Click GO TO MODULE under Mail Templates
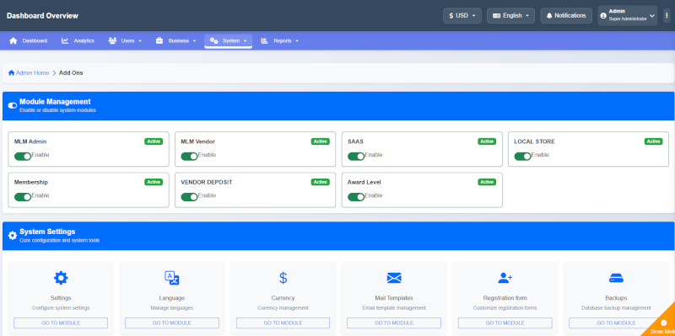675x336 pixels. [394, 323]
